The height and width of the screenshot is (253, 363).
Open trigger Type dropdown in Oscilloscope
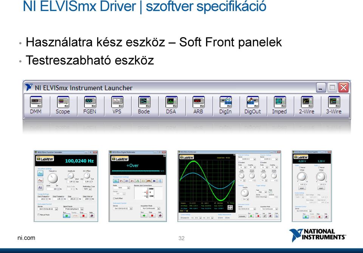pos(261,192)
